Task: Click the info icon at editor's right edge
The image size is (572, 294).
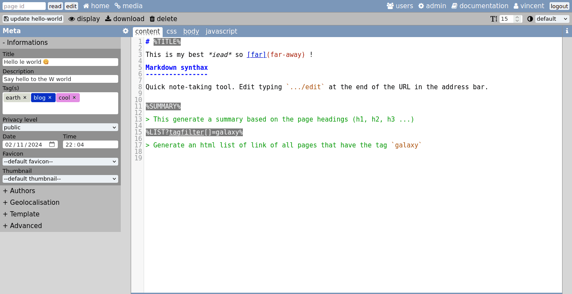Action: point(567,31)
